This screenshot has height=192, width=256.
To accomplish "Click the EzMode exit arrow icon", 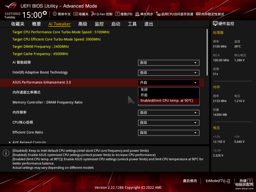I will [227, 181].
